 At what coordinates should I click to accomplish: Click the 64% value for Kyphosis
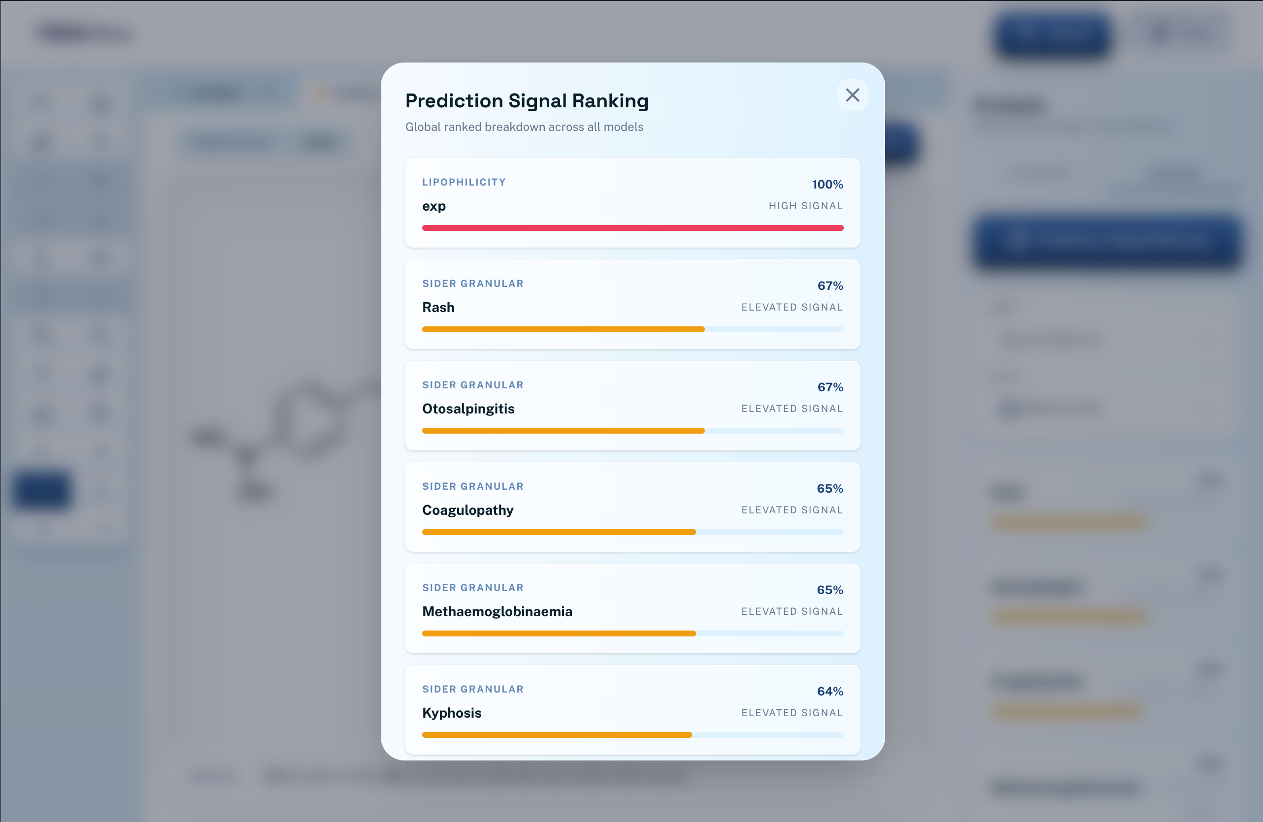click(x=830, y=691)
